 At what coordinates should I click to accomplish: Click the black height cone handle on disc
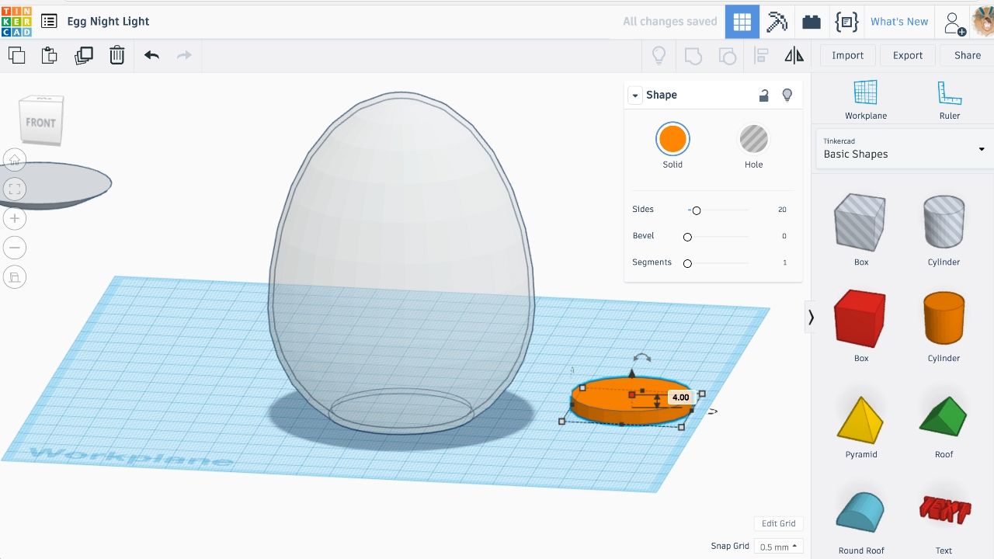631,374
